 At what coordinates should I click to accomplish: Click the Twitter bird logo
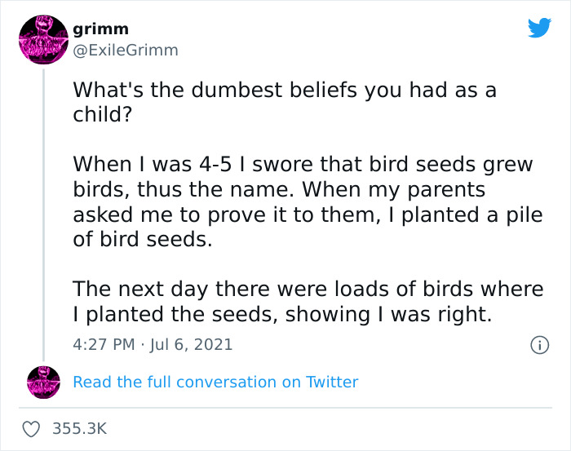point(539,29)
